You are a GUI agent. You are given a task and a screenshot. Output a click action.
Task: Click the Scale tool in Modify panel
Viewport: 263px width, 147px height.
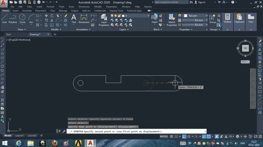pos(52,25)
